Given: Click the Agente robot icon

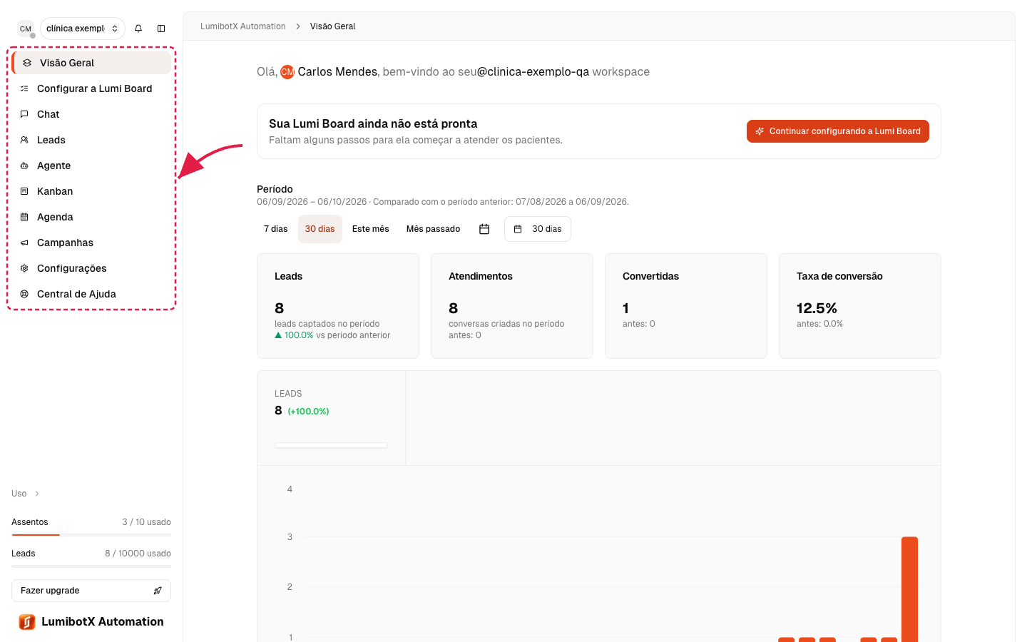Looking at the screenshot, I should tap(24, 165).
